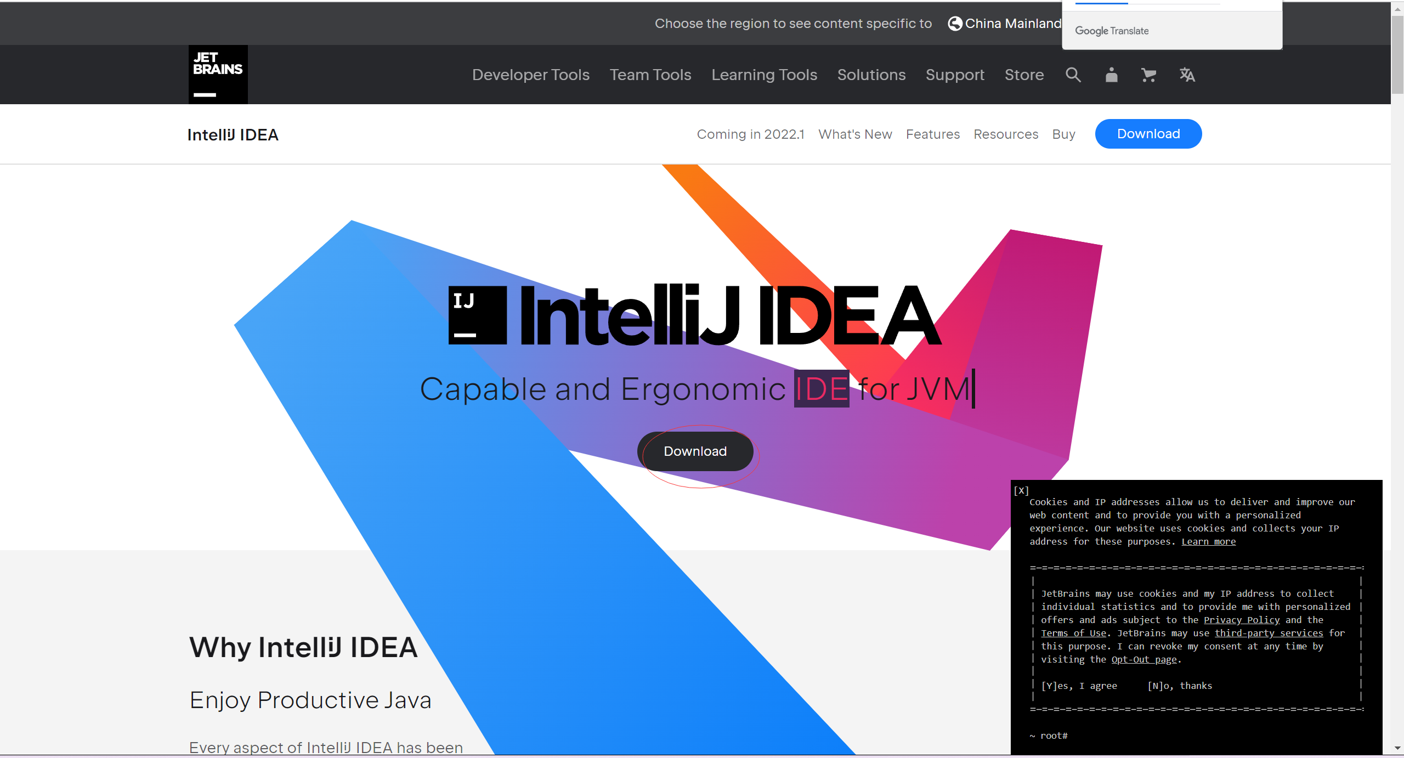This screenshot has height=758, width=1404.
Task: Click the dark Download button in hero
Action: 695,451
